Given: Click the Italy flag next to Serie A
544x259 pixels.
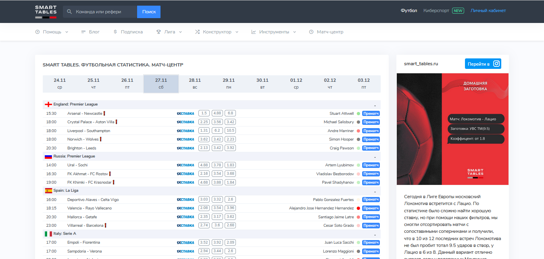Looking at the screenshot, I should pos(48,234).
